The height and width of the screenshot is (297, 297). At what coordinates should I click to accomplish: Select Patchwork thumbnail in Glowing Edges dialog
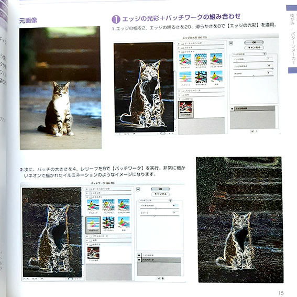point(185,77)
